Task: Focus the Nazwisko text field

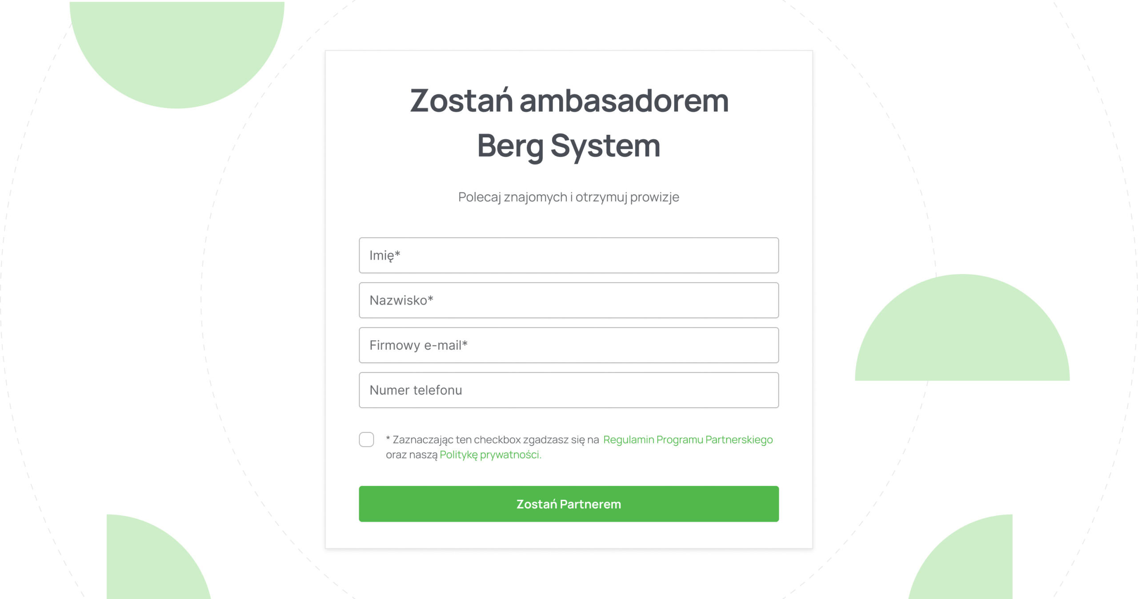Action: click(x=568, y=300)
